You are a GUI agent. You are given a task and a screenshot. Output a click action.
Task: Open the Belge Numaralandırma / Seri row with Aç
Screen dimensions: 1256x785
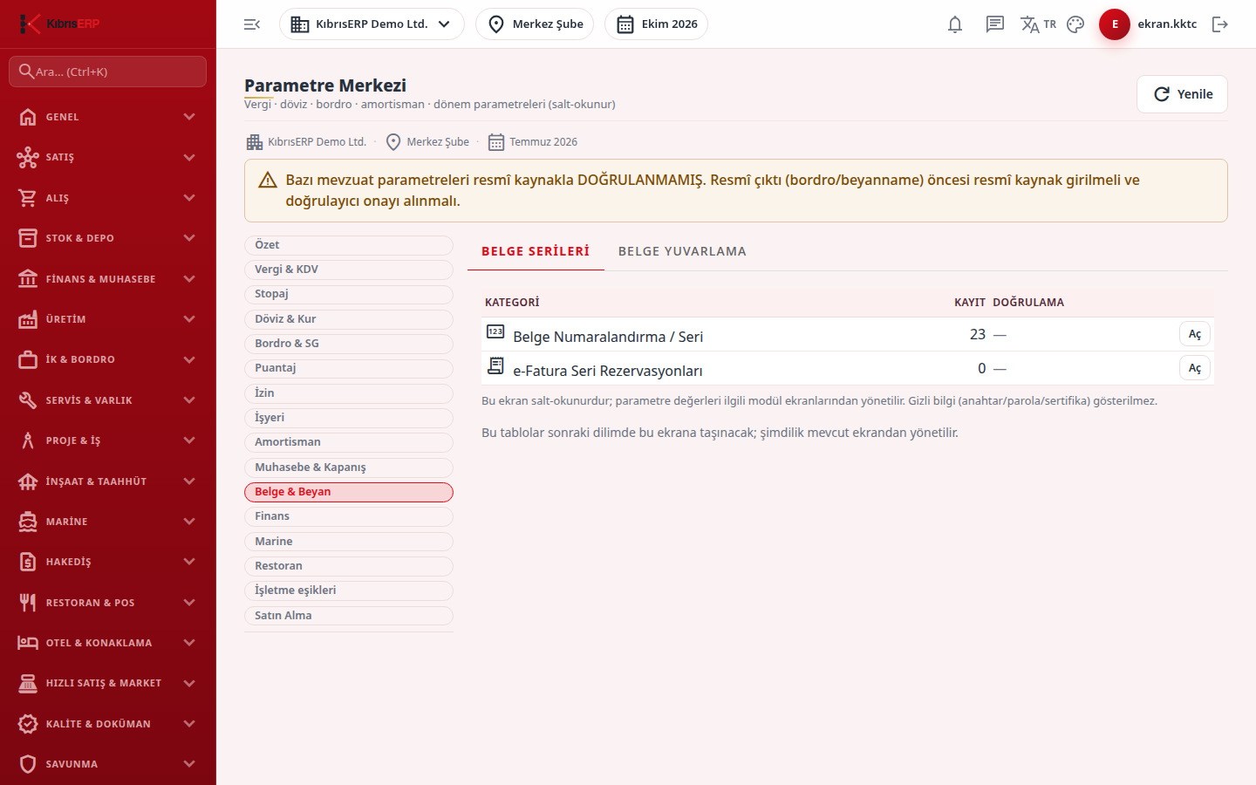(1195, 334)
